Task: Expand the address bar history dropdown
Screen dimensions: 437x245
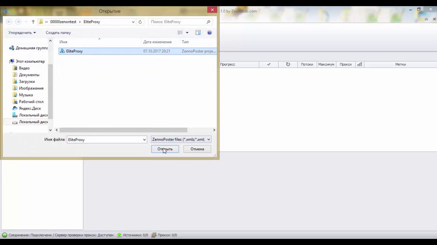Action: click(x=133, y=22)
